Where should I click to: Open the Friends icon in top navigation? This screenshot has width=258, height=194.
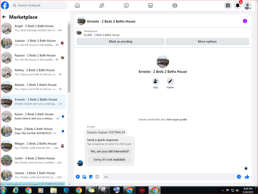pyautogui.click(x=102, y=6)
